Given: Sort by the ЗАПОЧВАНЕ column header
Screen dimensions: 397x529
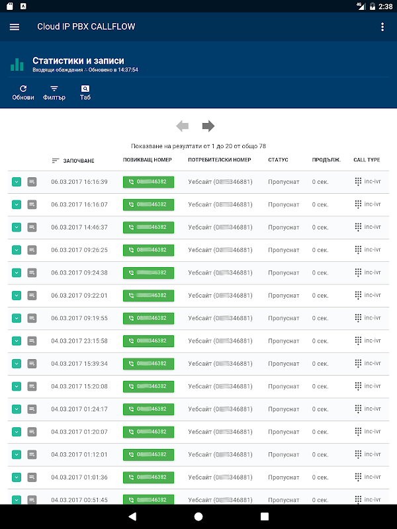Looking at the screenshot, I should point(73,161).
